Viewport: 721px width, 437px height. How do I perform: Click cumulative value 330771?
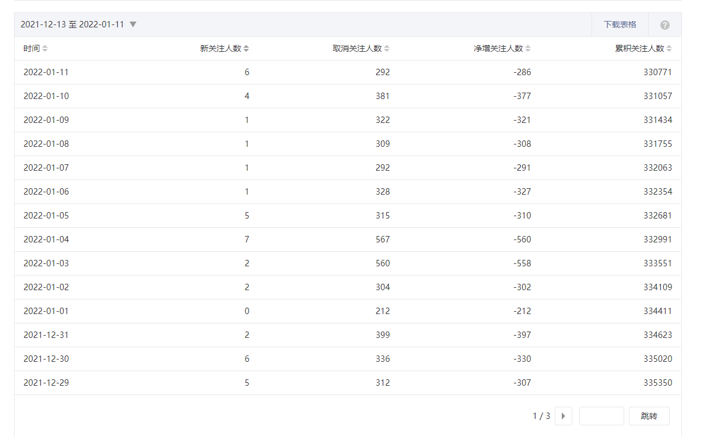pyautogui.click(x=657, y=72)
